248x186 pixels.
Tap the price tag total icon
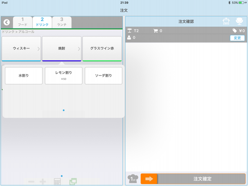click(235, 31)
